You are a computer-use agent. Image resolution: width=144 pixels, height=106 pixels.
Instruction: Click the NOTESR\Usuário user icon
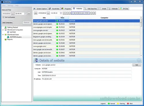8,37
